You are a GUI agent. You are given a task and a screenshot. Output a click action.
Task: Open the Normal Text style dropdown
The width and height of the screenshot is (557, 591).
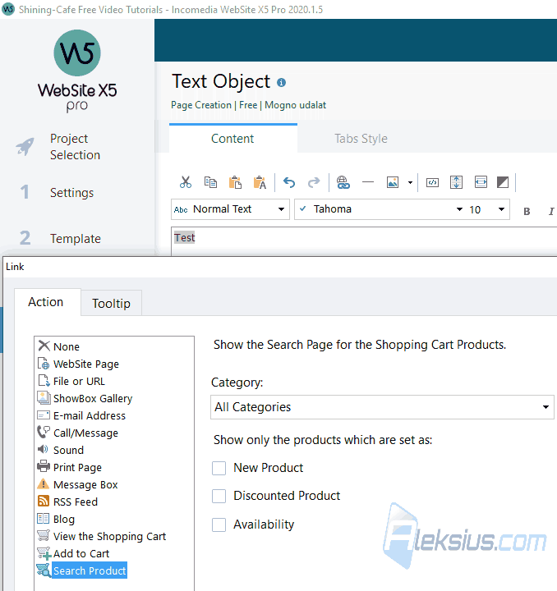coord(230,209)
